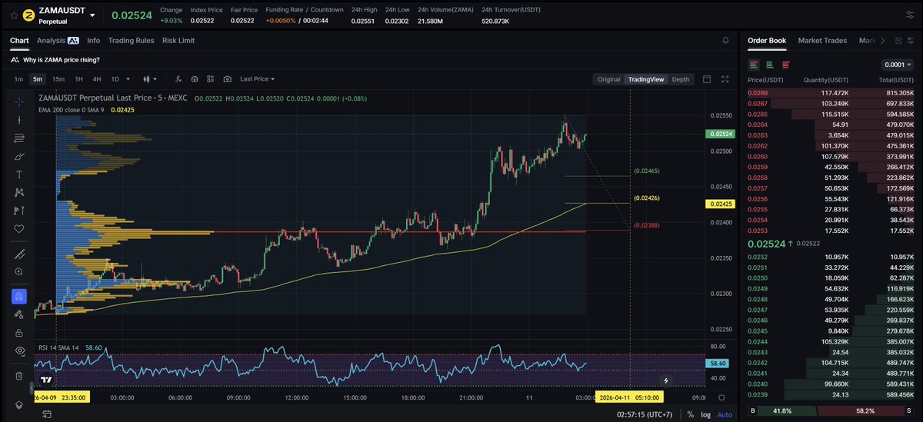The width and height of the screenshot is (923, 422).
Task: Add ZAMAUSDT to favorites with star
Action: click(13, 15)
